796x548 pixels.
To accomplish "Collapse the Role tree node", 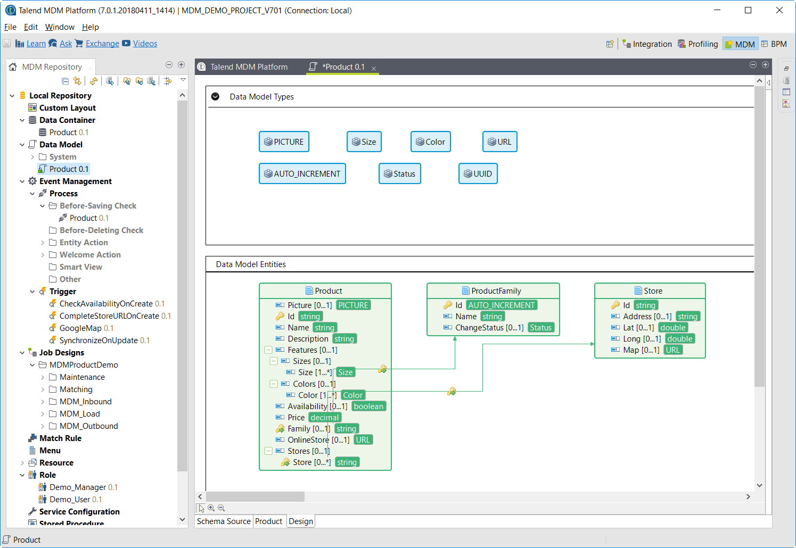I will (x=22, y=475).
